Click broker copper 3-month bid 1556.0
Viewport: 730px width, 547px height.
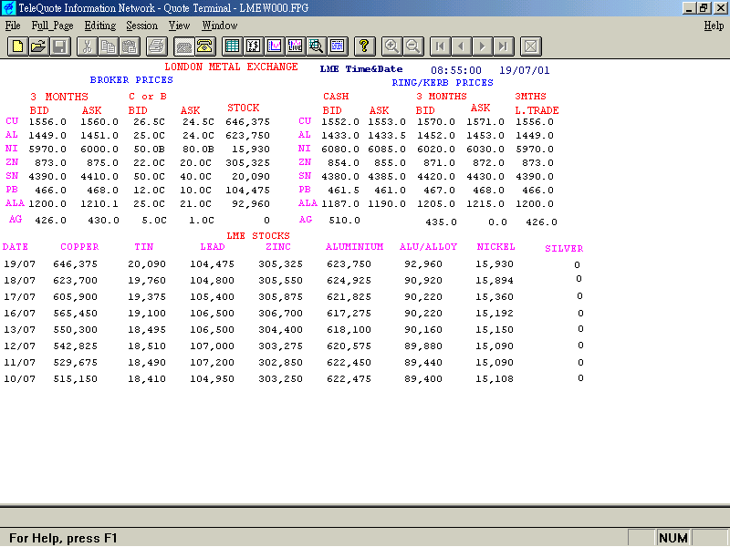(x=47, y=122)
